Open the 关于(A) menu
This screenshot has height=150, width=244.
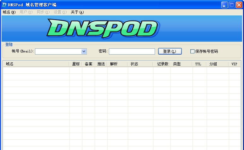(77, 12)
